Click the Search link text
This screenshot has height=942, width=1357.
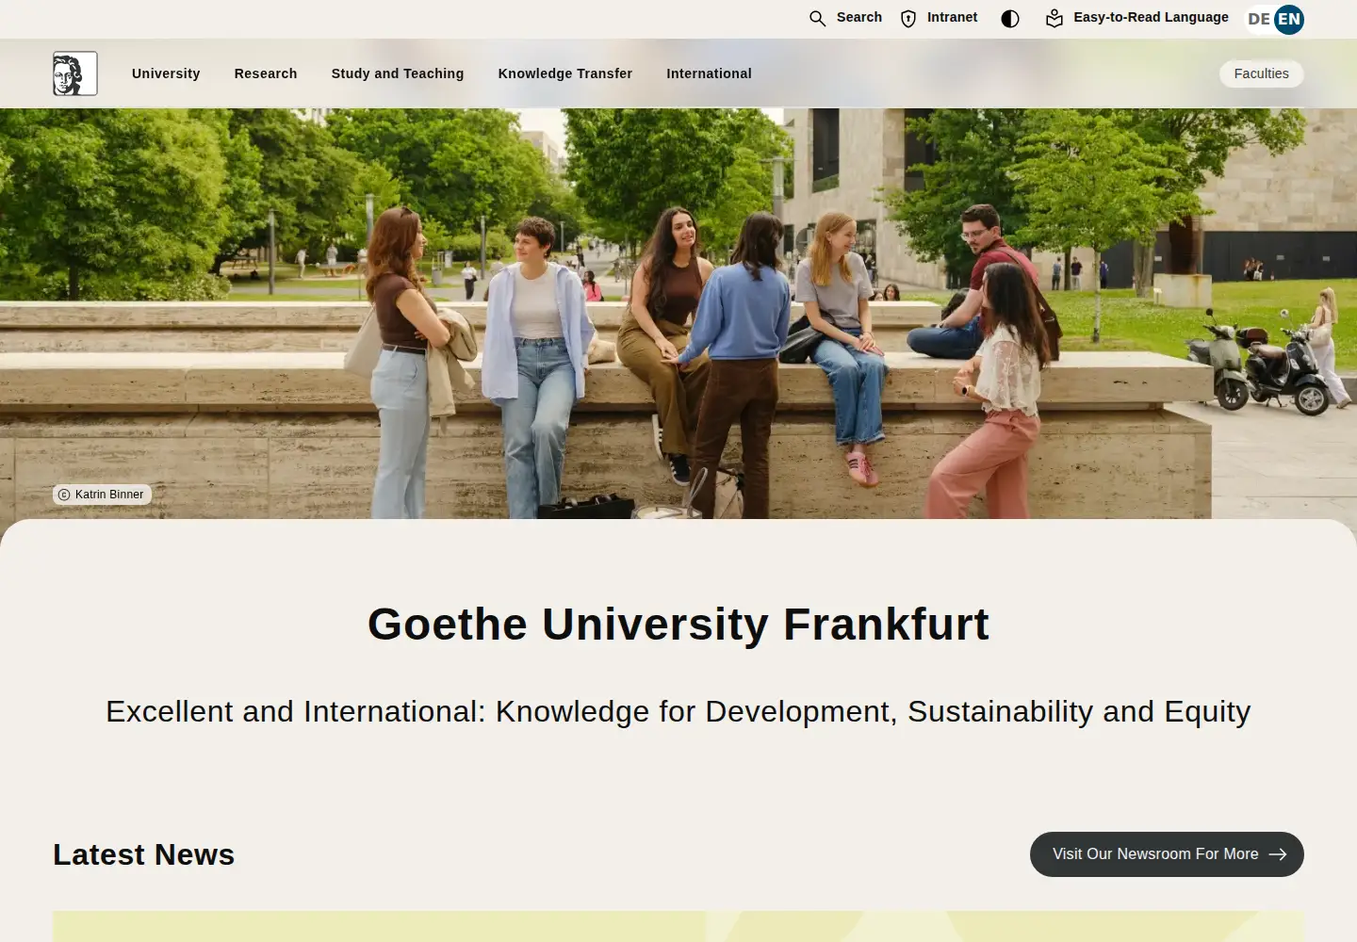859,17
